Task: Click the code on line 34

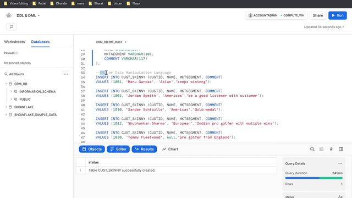Action: [159, 77]
